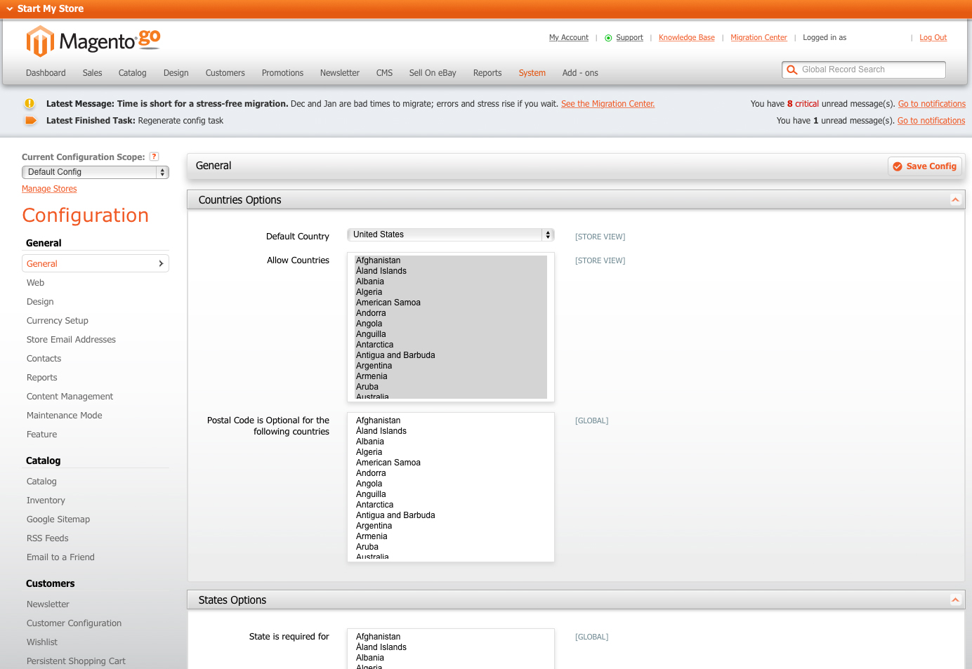Viewport: 972px width, 669px height.
Task: Open the System menu
Action: click(x=532, y=73)
